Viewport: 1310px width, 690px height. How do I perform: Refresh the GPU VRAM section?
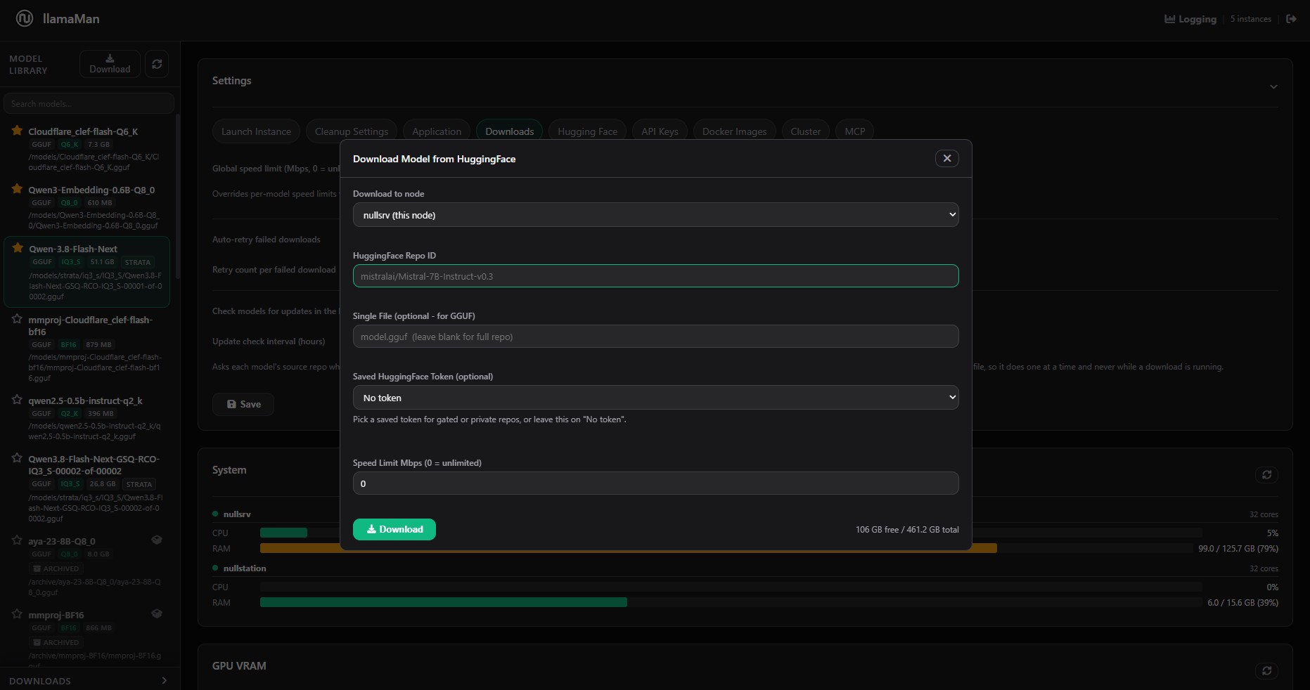1266,671
